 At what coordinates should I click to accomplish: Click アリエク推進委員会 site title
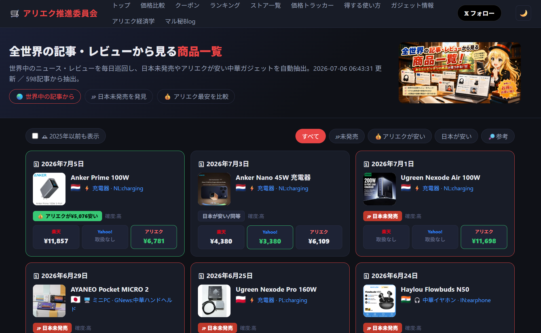tap(60, 13)
